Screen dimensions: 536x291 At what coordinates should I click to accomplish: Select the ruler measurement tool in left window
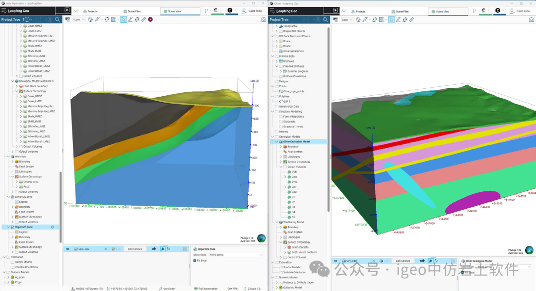pyautogui.click(x=143, y=19)
